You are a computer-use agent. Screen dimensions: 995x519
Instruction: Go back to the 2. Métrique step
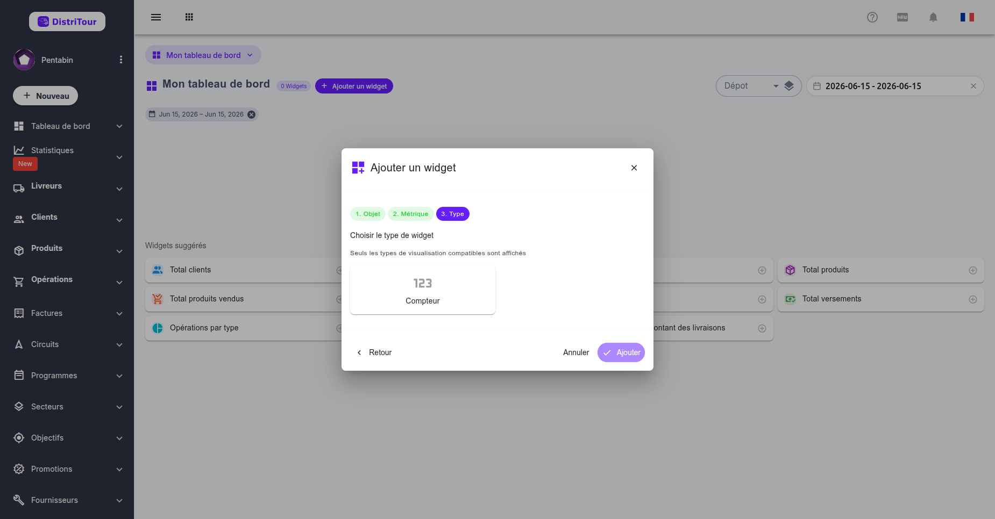coord(410,214)
